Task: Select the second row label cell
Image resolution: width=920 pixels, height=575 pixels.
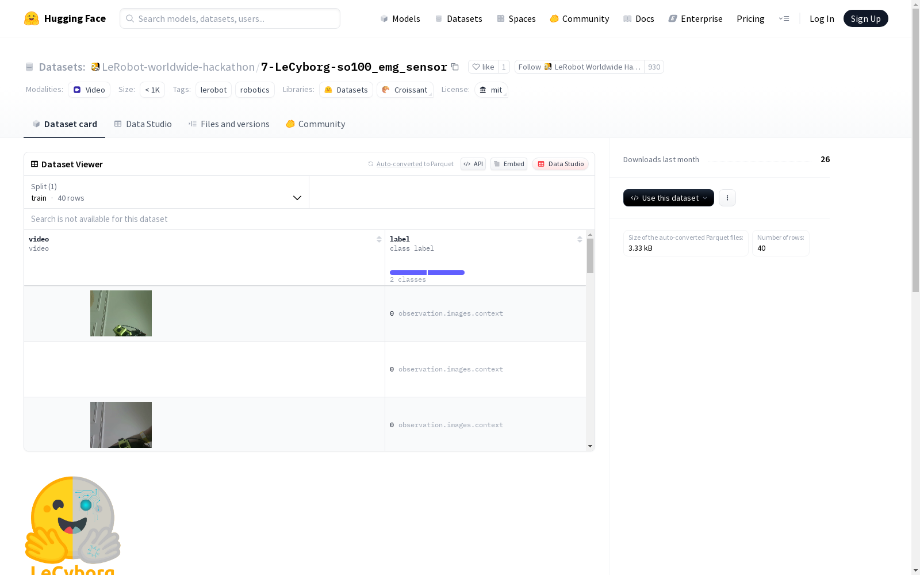Action: [485, 369]
